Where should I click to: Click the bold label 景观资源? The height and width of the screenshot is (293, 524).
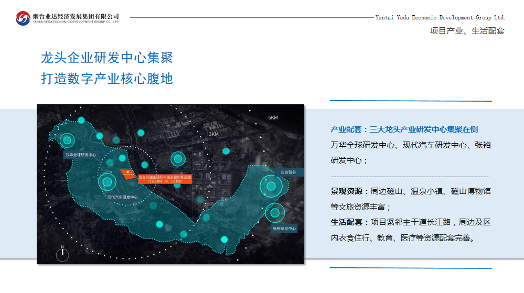pyautogui.click(x=347, y=191)
